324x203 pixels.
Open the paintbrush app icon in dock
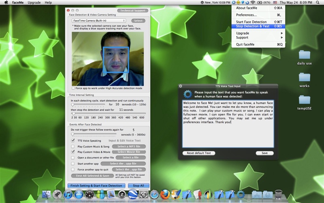click(x=176, y=194)
